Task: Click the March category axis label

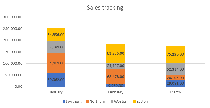Action: [x=175, y=92]
